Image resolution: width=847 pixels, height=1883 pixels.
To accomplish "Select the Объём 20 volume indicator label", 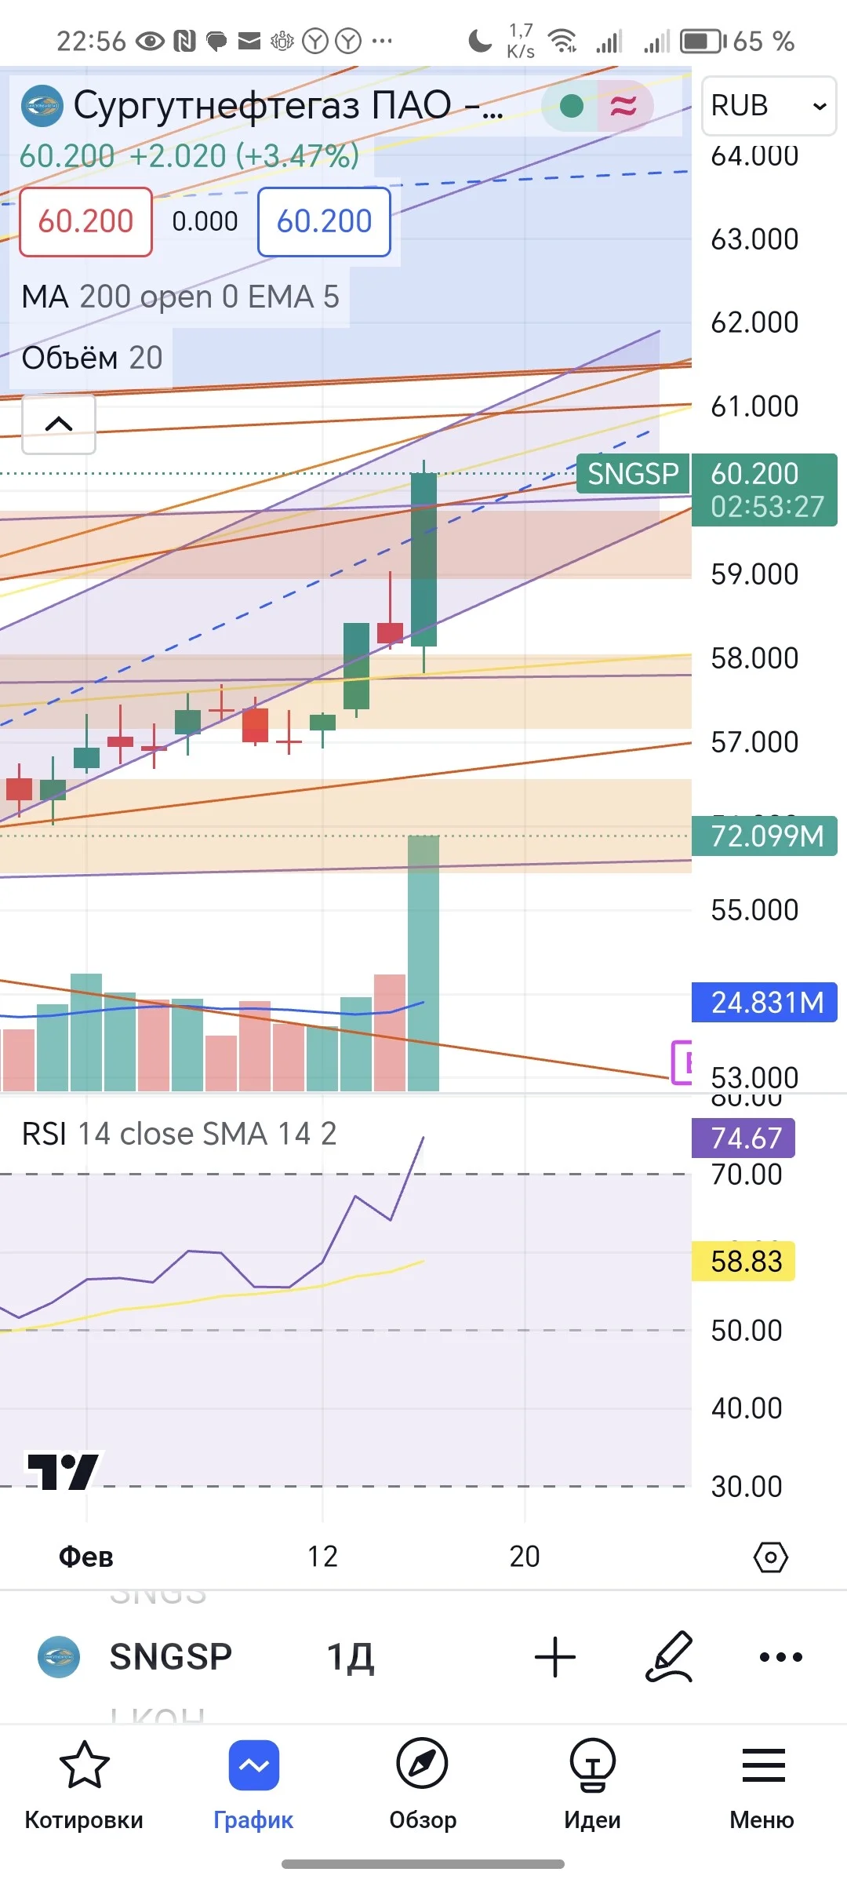I will [92, 358].
